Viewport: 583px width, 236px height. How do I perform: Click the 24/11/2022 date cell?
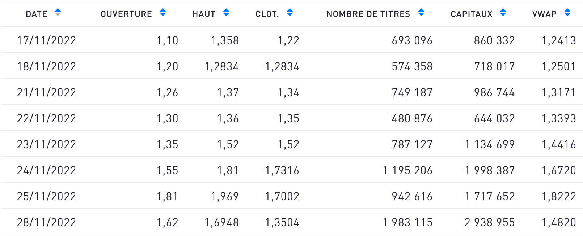(47, 170)
